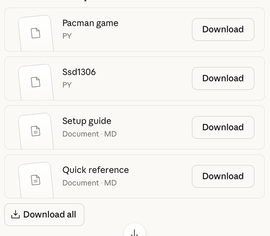Screen dimensions: 270x236
Task: Click the PY label under Pacman game
Action: pyautogui.click(x=67, y=36)
